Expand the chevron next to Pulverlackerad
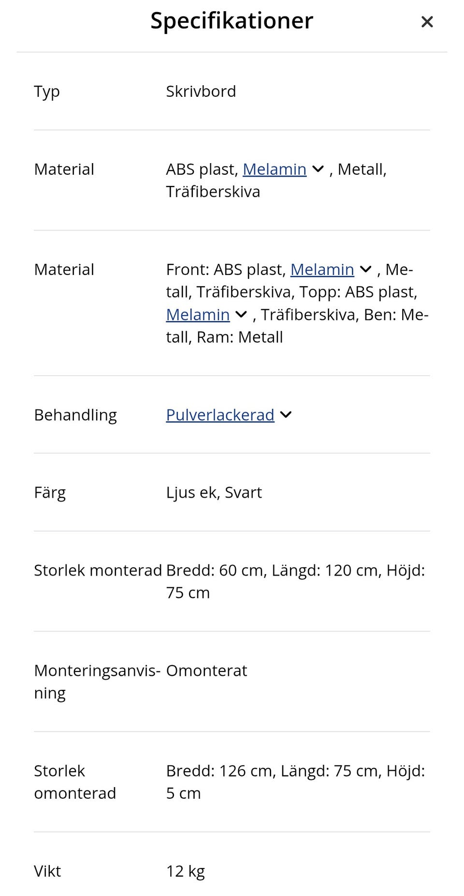The height and width of the screenshot is (896, 464). (x=286, y=415)
